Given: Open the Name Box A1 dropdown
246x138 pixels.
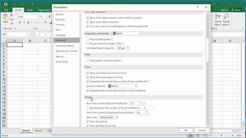Looking at the screenshot, I should [28, 34].
